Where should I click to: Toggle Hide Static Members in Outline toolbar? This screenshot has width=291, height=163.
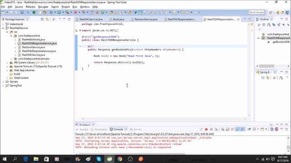pyautogui.click(x=279, y=24)
